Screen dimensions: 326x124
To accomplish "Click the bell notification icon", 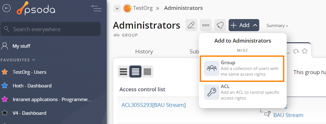I will point(220,25).
